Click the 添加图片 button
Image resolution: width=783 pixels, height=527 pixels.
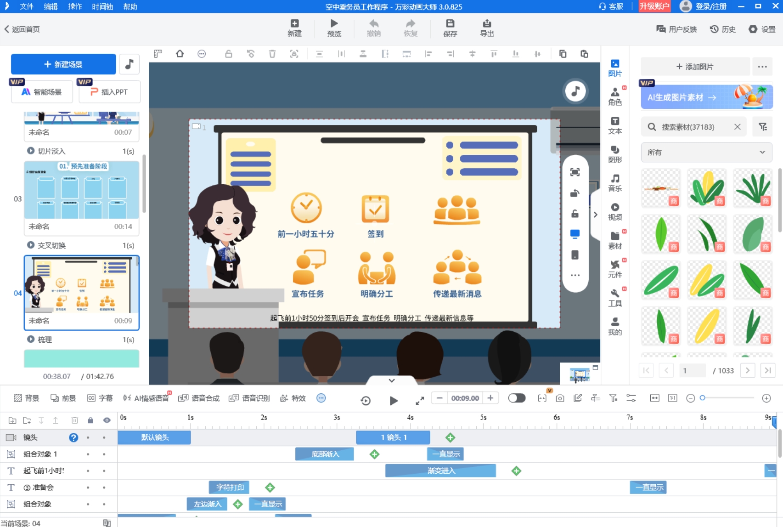pyautogui.click(x=695, y=67)
